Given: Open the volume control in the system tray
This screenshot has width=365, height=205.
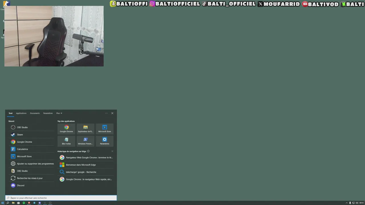Looking at the screenshot, I should click(357, 203).
